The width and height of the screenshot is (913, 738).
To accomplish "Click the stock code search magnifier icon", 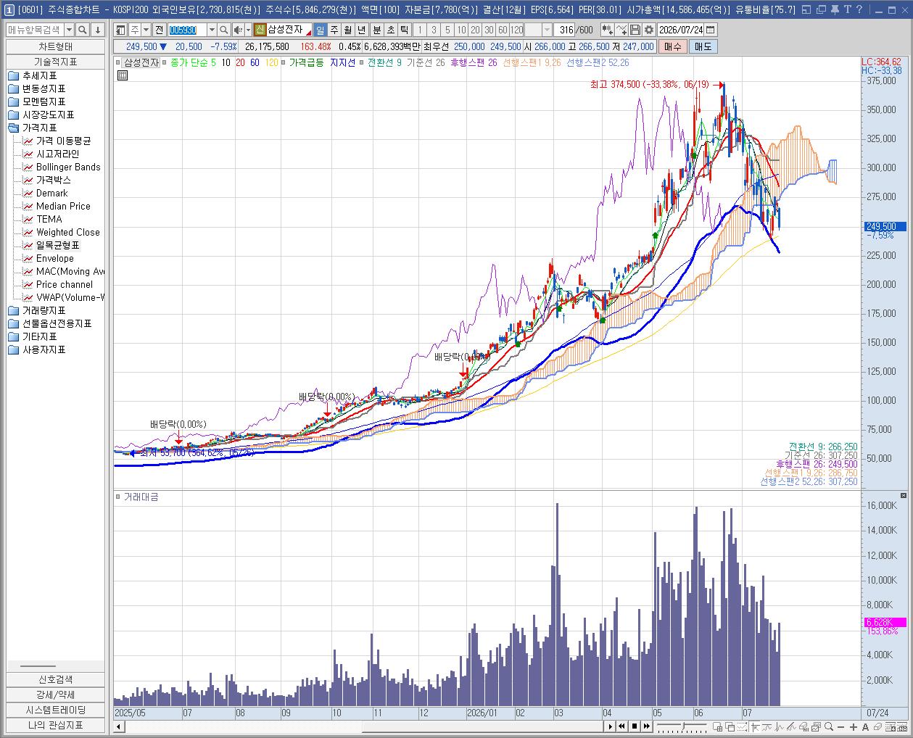I will 223,30.
